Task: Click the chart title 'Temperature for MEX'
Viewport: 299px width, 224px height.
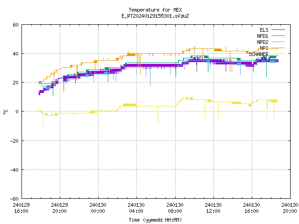Action: click(x=155, y=10)
